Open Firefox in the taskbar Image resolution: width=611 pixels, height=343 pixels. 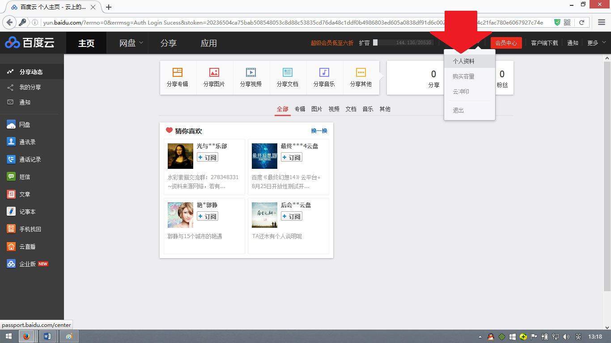(x=26, y=336)
